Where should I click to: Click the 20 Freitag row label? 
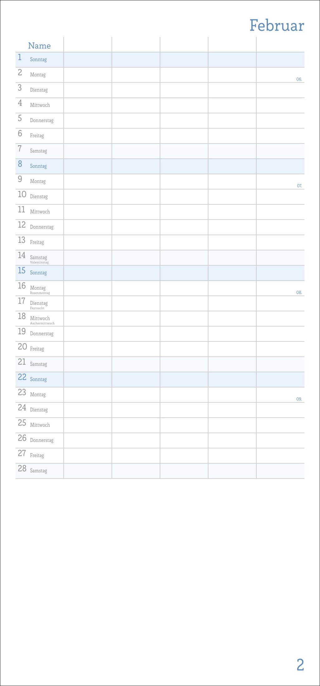[37, 349]
